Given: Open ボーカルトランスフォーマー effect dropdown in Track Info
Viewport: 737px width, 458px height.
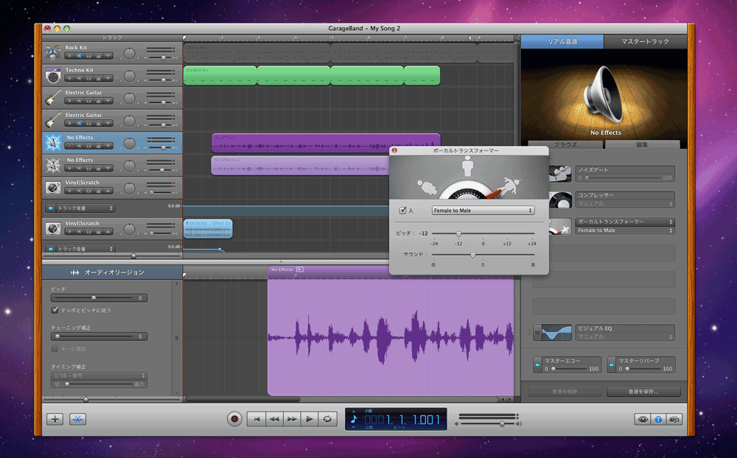Looking at the screenshot, I should tap(625, 222).
